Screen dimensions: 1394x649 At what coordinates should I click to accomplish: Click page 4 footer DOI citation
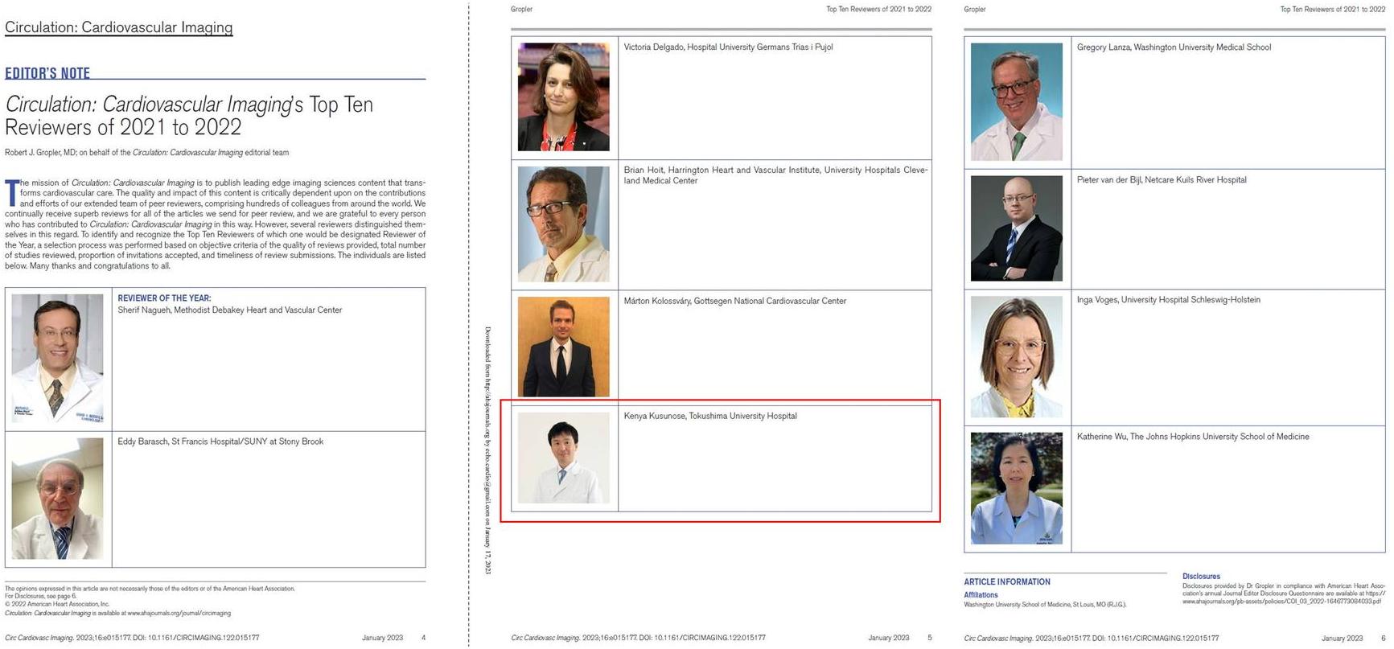pos(132,638)
